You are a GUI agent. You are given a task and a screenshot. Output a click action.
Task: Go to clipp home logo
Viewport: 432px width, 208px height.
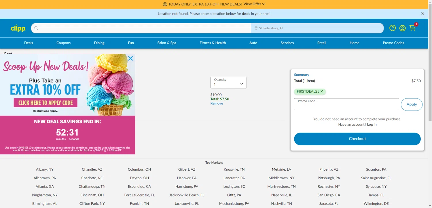coord(18,28)
